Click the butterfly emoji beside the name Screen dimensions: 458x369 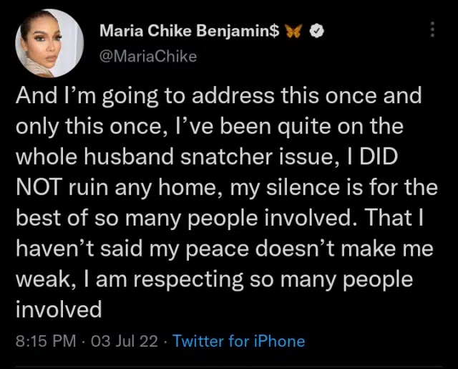(293, 30)
